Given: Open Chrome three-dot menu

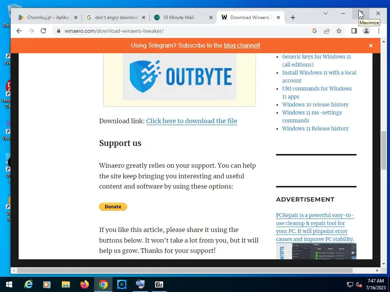Looking at the screenshot, I should click(x=379, y=31).
